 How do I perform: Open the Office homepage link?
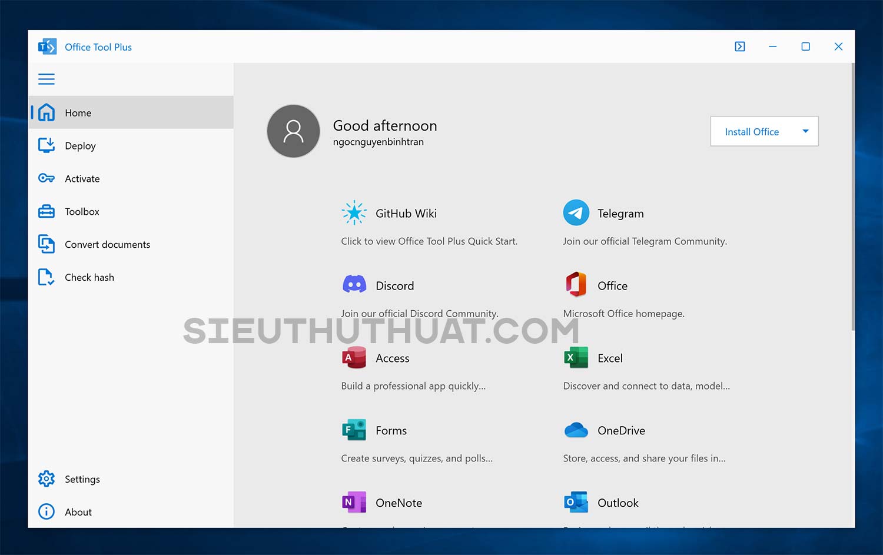tap(612, 285)
